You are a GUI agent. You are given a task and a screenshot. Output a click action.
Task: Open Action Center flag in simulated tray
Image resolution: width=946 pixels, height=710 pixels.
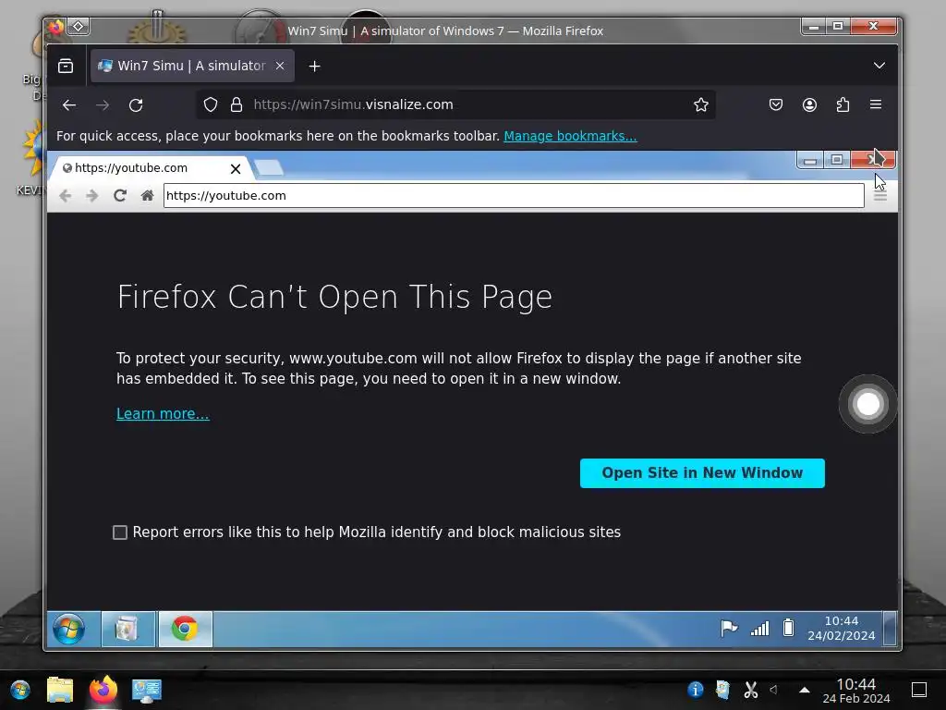click(729, 629)
